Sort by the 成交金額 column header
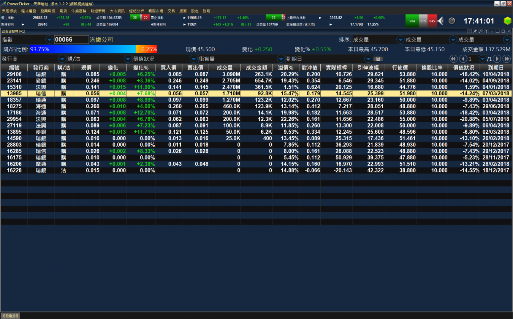 (256, 68)
